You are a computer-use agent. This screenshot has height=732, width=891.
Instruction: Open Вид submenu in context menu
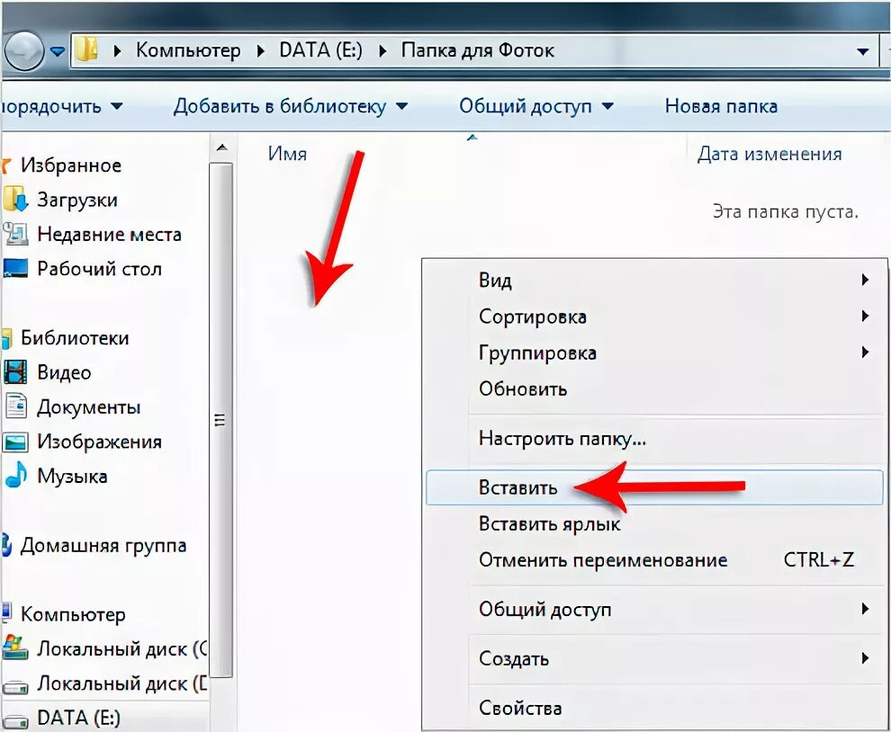(654, 280)
